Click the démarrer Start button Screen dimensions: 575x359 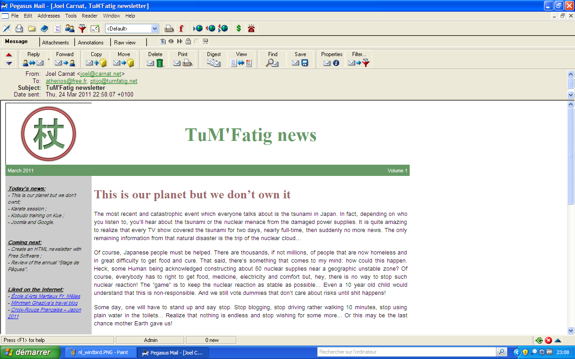click(30, 352)
